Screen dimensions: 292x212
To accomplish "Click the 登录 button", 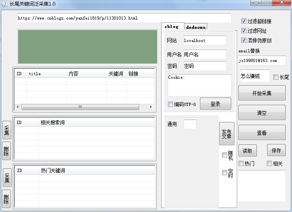I will point(216,104).
